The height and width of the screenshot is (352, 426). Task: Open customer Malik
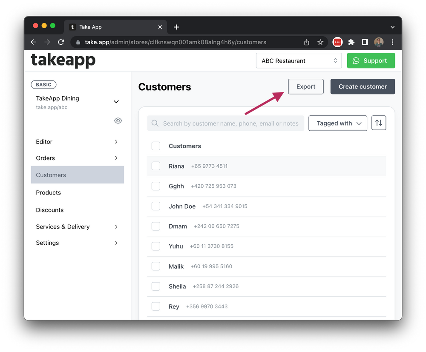176,266
